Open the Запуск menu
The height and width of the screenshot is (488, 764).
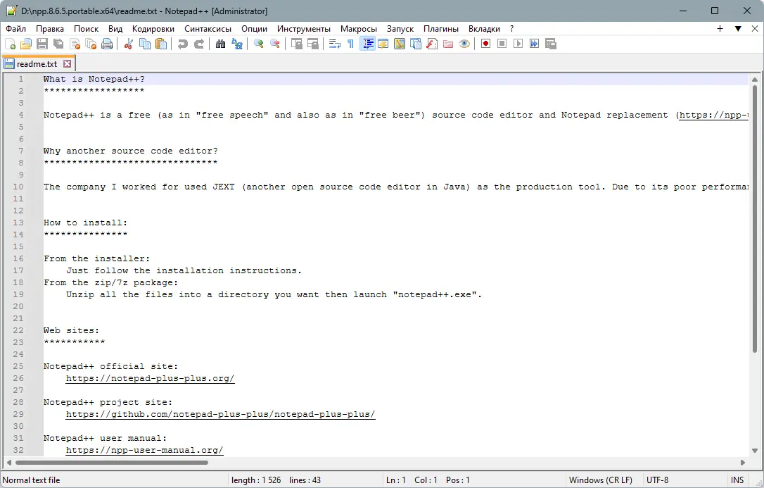tap(400, 29)
